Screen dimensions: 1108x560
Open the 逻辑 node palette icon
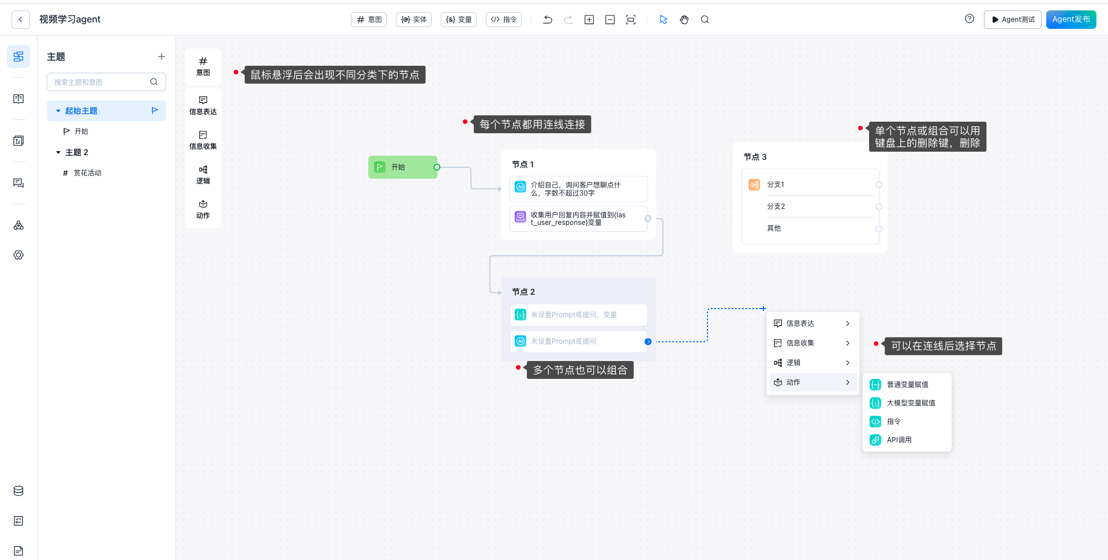[203, 175]
